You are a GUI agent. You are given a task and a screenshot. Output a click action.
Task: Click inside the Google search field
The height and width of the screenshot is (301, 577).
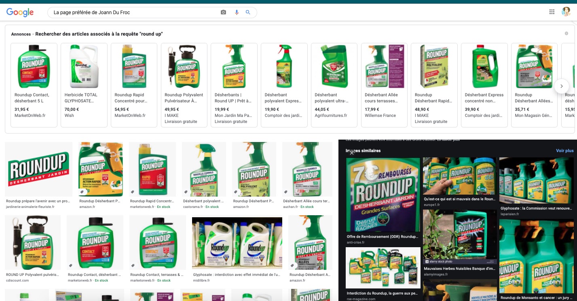[133, 13]
